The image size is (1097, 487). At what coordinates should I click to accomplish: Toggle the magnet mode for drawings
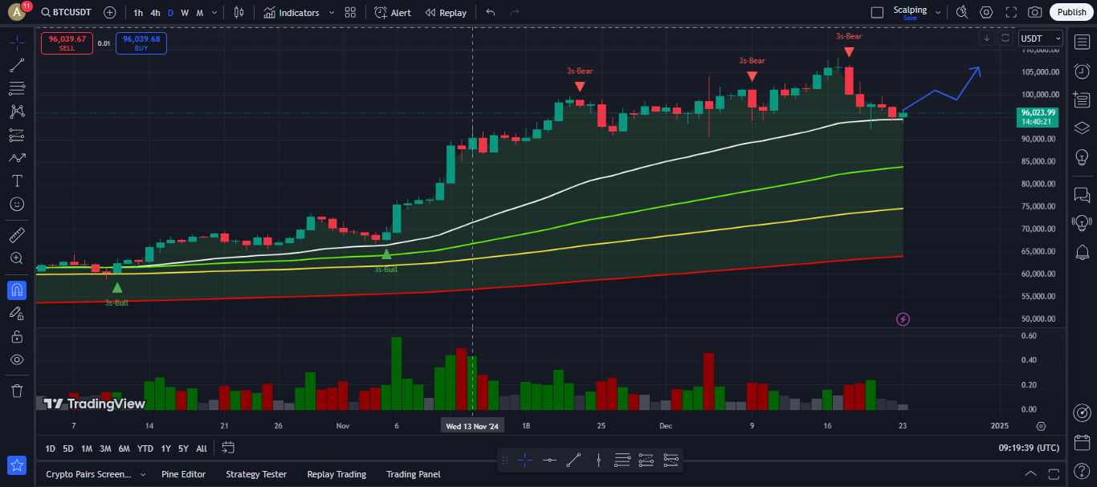17,290
